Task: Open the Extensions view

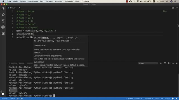Action: 3,33
